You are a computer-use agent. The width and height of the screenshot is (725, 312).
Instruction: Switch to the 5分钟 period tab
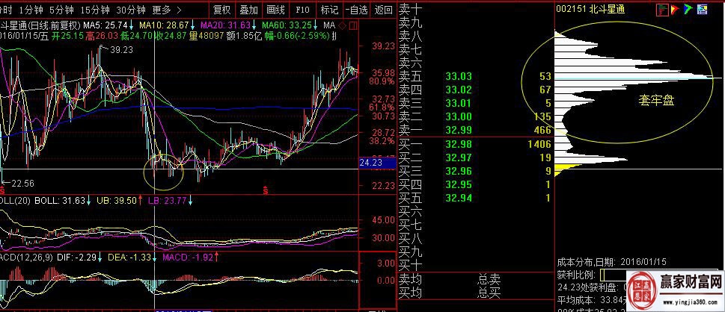(61, 10)
